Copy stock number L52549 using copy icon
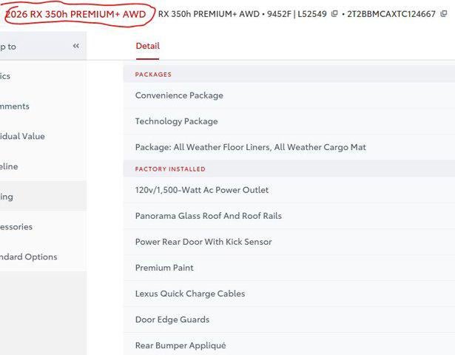 [x=334, y=14]
